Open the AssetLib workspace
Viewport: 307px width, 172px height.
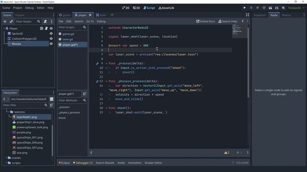(x=166, y=8)
